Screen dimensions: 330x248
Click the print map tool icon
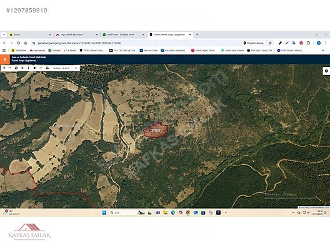tap(47, 68)
